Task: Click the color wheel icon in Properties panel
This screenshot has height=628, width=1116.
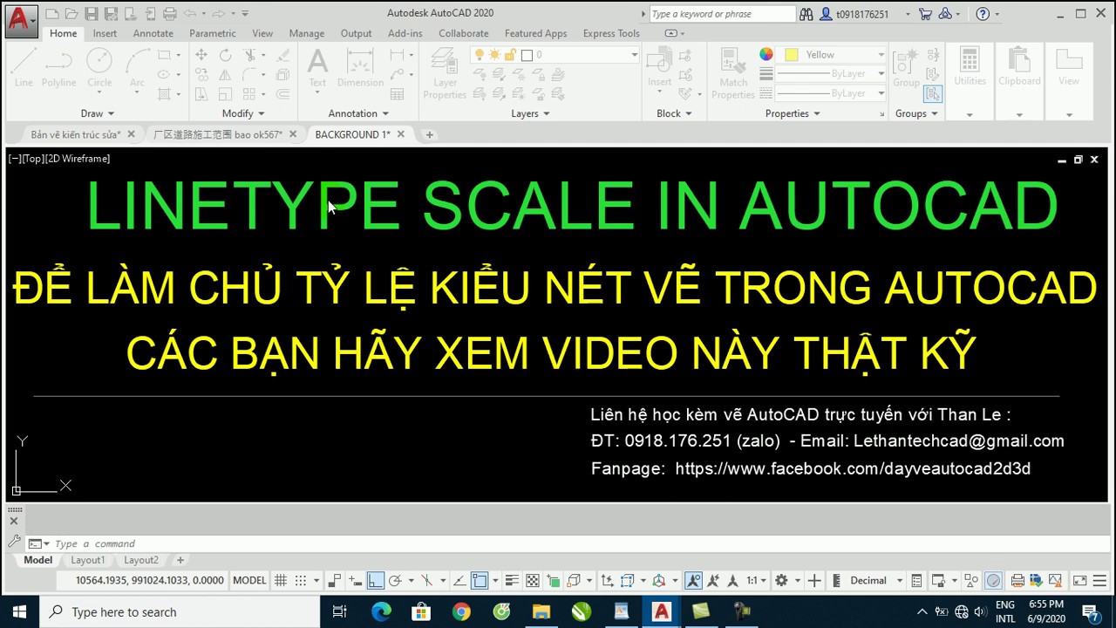Action: (x=766, y=55)
